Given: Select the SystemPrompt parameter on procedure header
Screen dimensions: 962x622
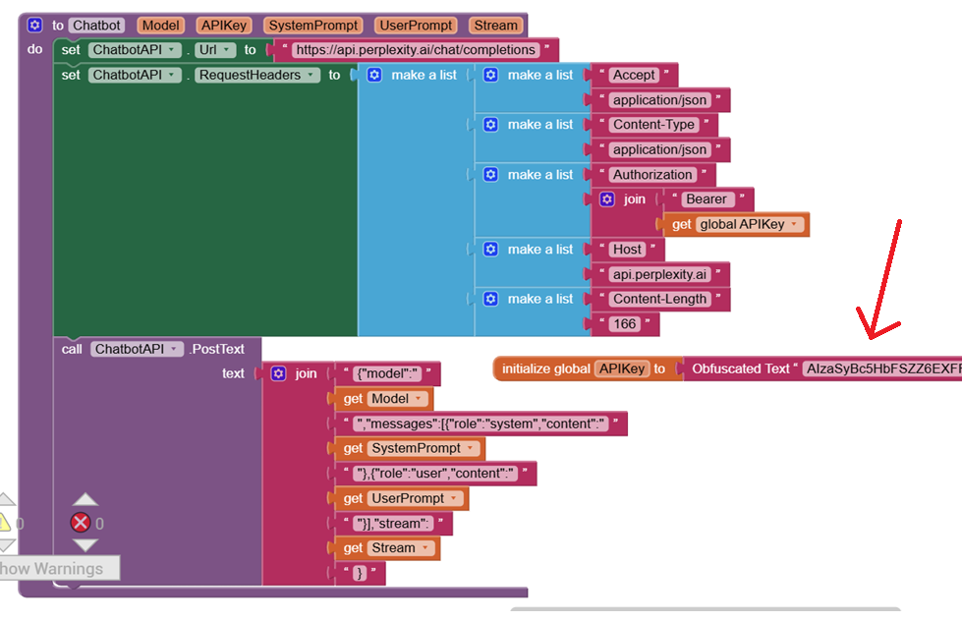Looking at the screenshot, I should point(312,26).
